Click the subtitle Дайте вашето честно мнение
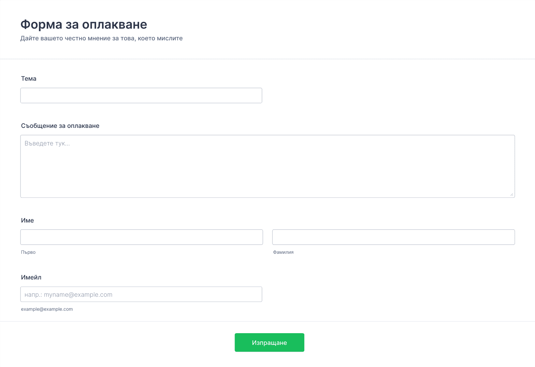The image size is (535, 367). coord(101,38)
